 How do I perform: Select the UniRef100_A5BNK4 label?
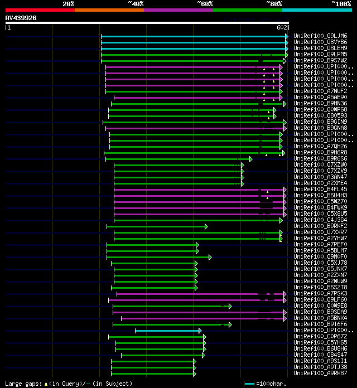click(320, 318)
